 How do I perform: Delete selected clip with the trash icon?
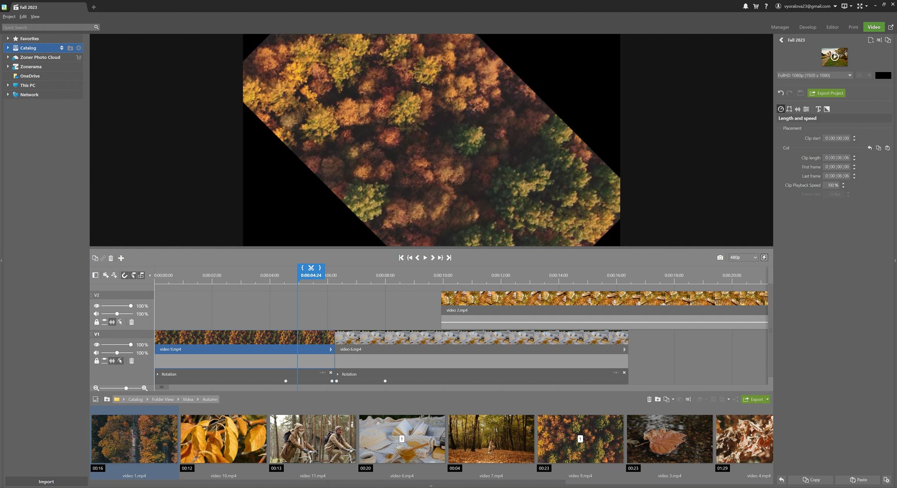coord(111,258)
